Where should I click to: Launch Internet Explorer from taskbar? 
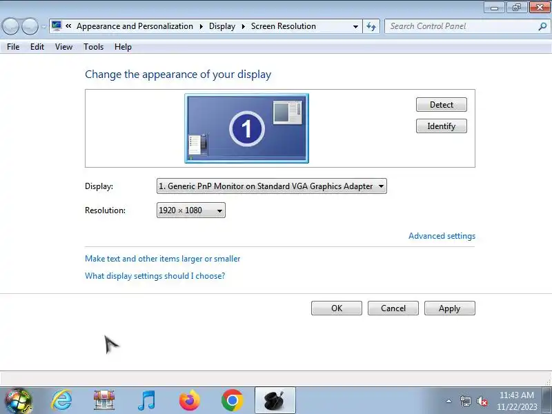point(61,401)
